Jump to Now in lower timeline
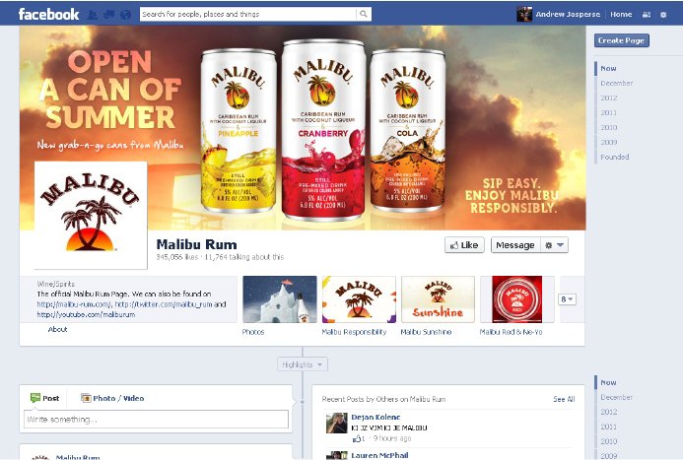 click(x=608, y=382)
